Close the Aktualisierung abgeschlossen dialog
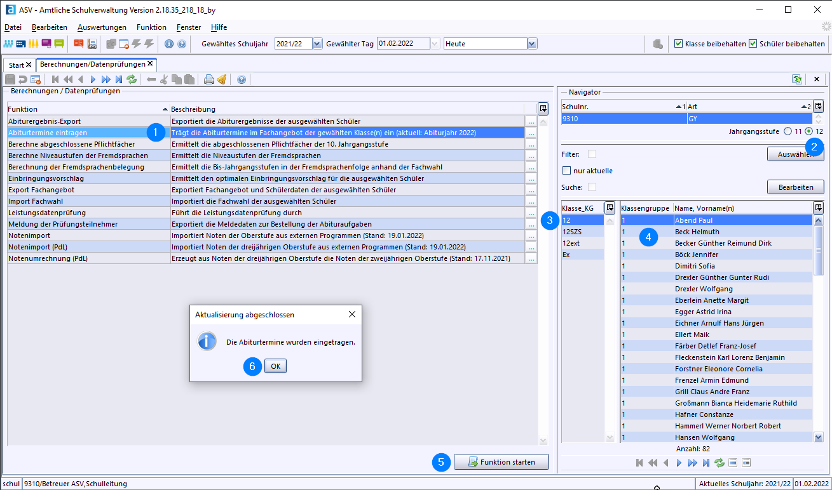 pyautogui.click(x=352, y=314)
